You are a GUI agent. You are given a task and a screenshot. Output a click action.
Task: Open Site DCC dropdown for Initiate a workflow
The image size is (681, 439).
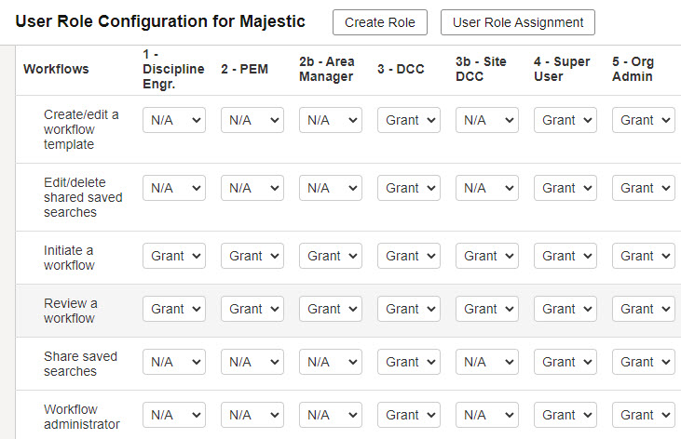[x=487, y=256]
